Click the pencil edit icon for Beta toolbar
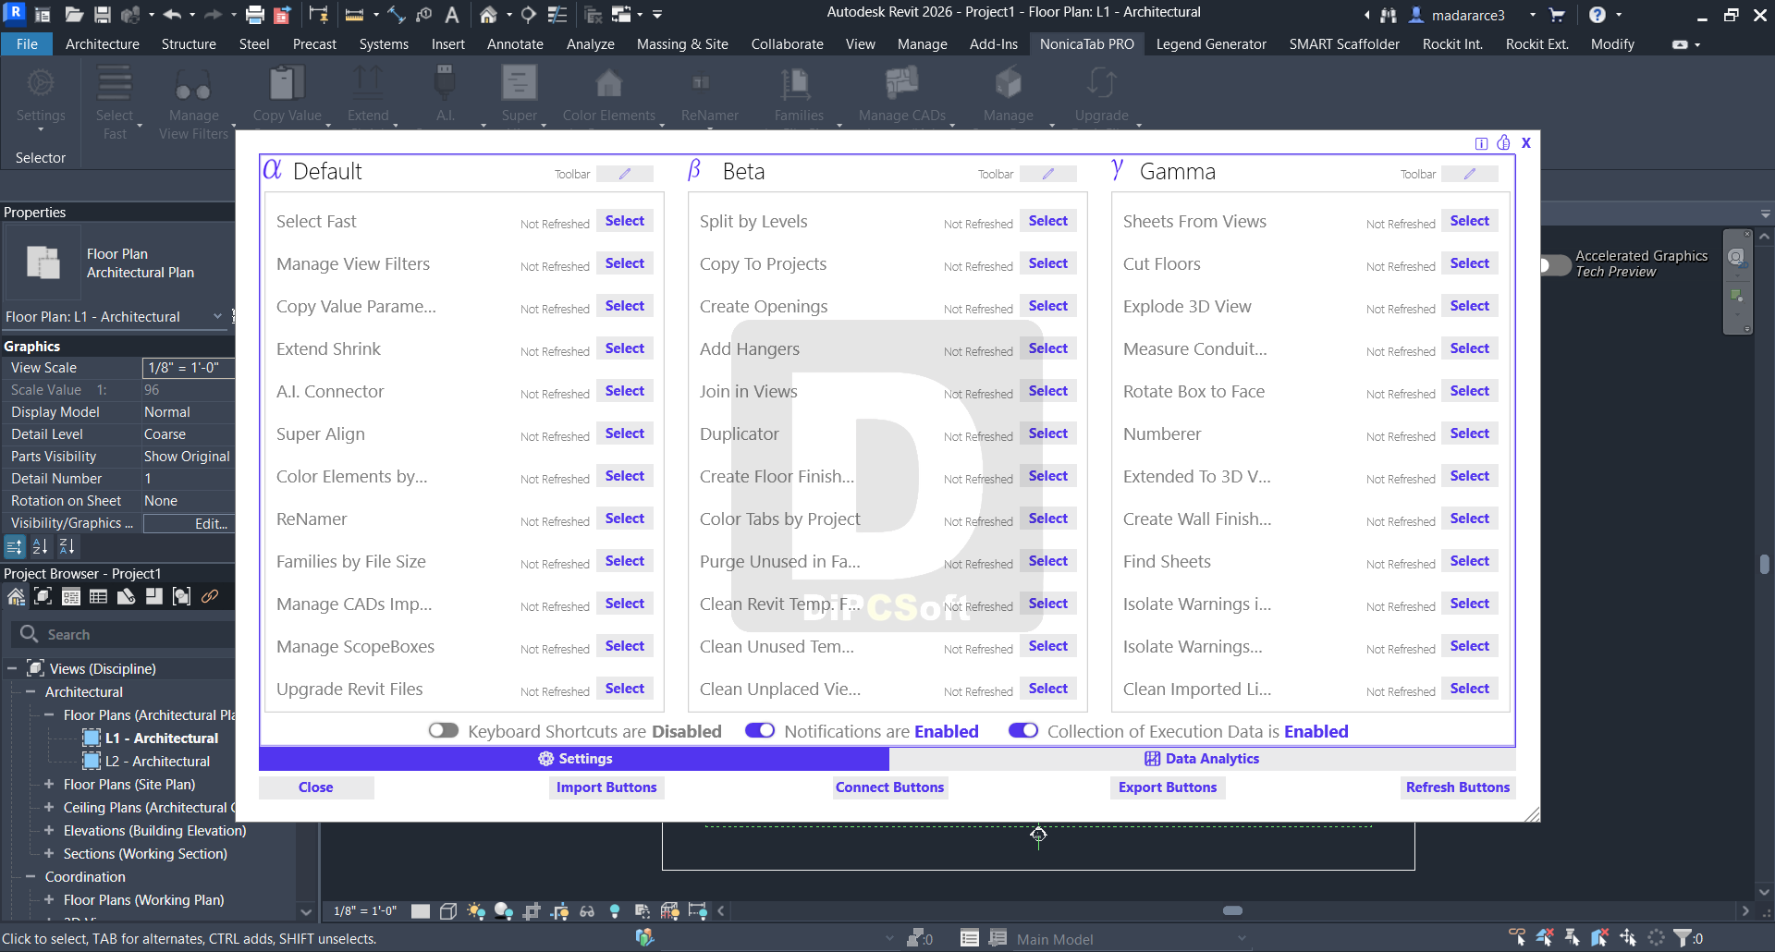Screen dimensions: 1775x952 coord(1048,174)
